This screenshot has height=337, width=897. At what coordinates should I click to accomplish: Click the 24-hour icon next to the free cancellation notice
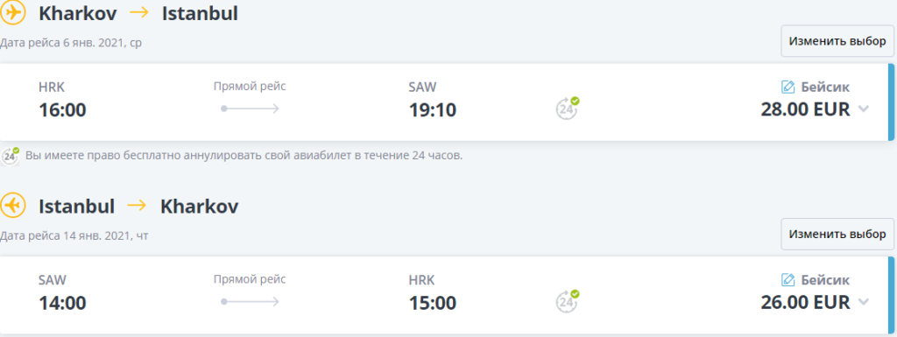coord(10,156)
